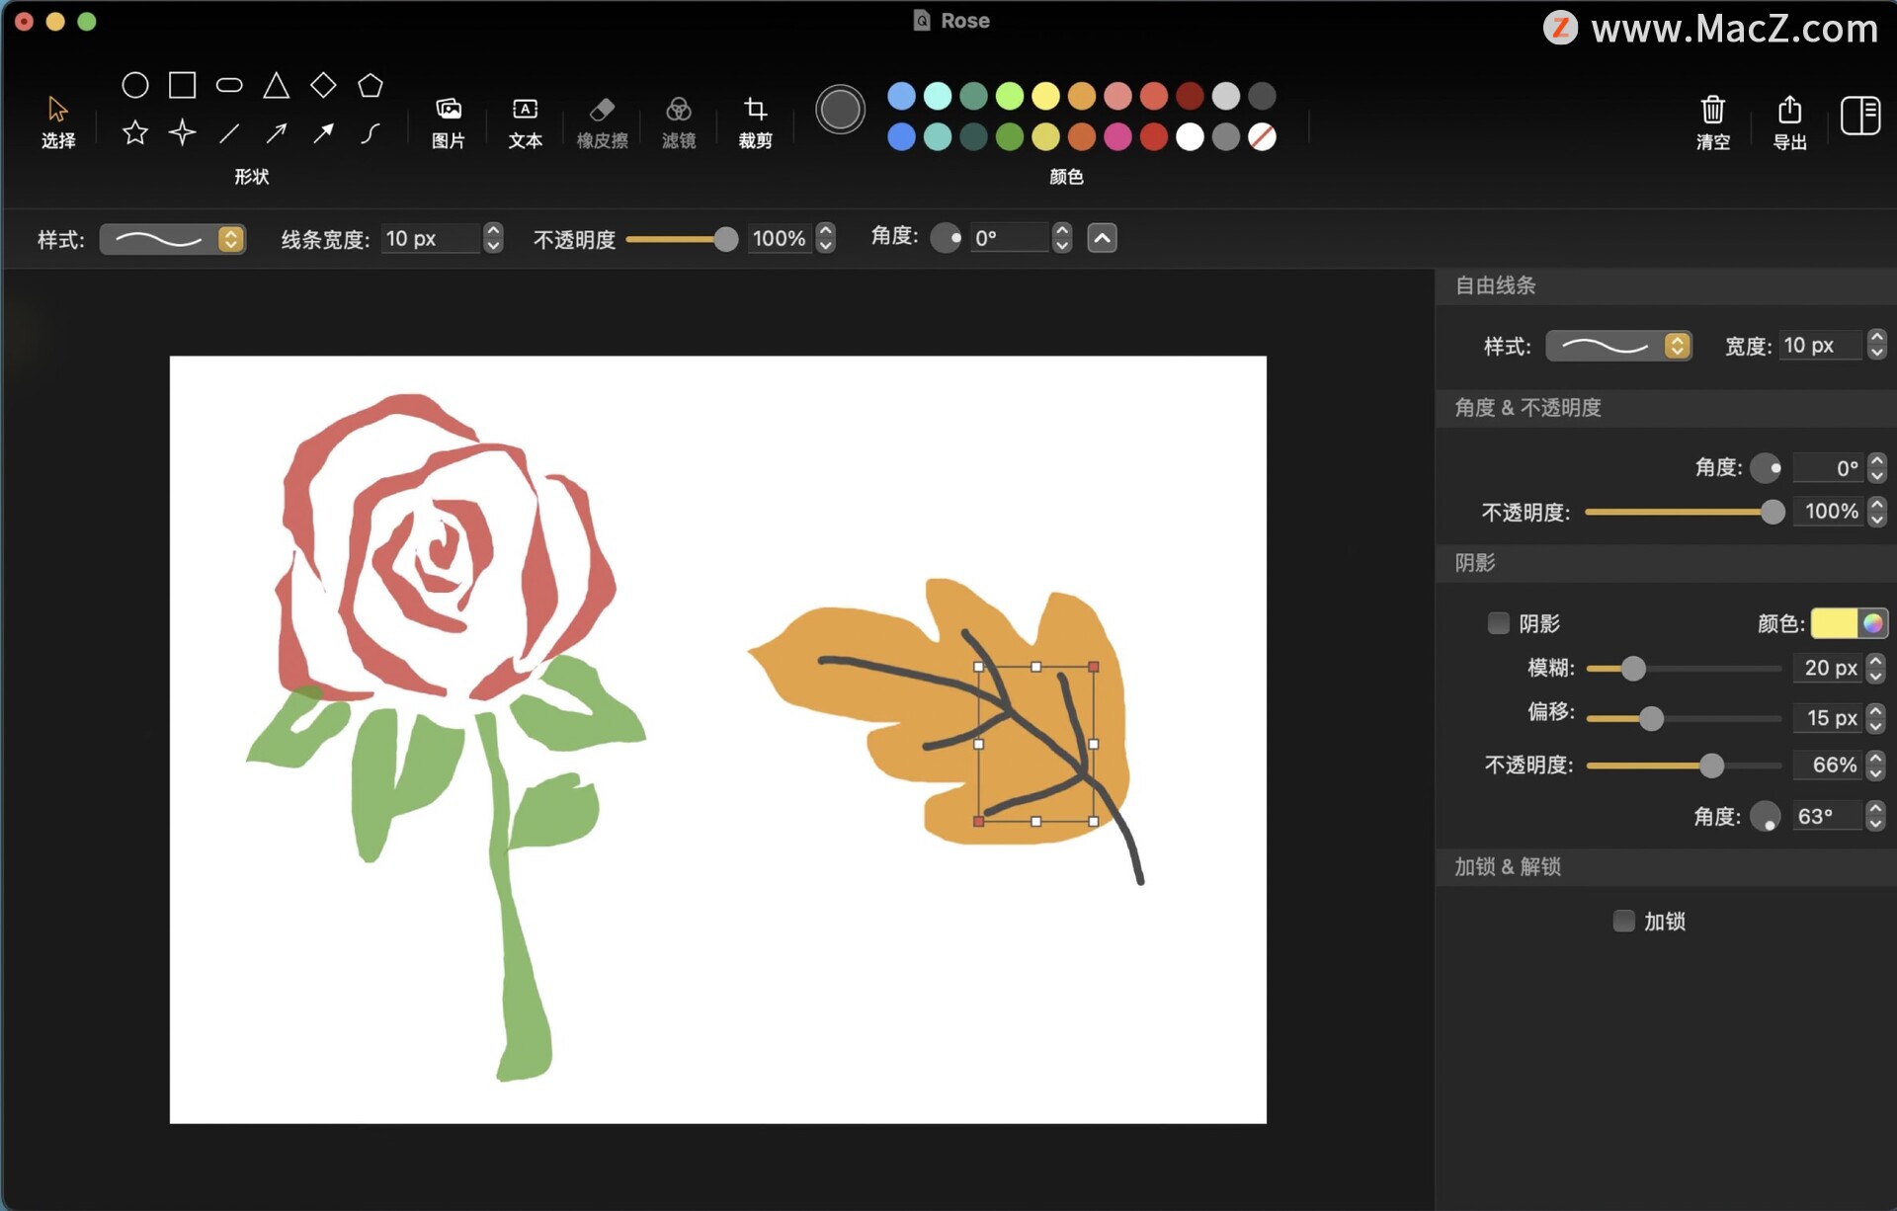
Task: Click the toolbar 不透明度 100% stepper
Action: click(x=826, y=238)
